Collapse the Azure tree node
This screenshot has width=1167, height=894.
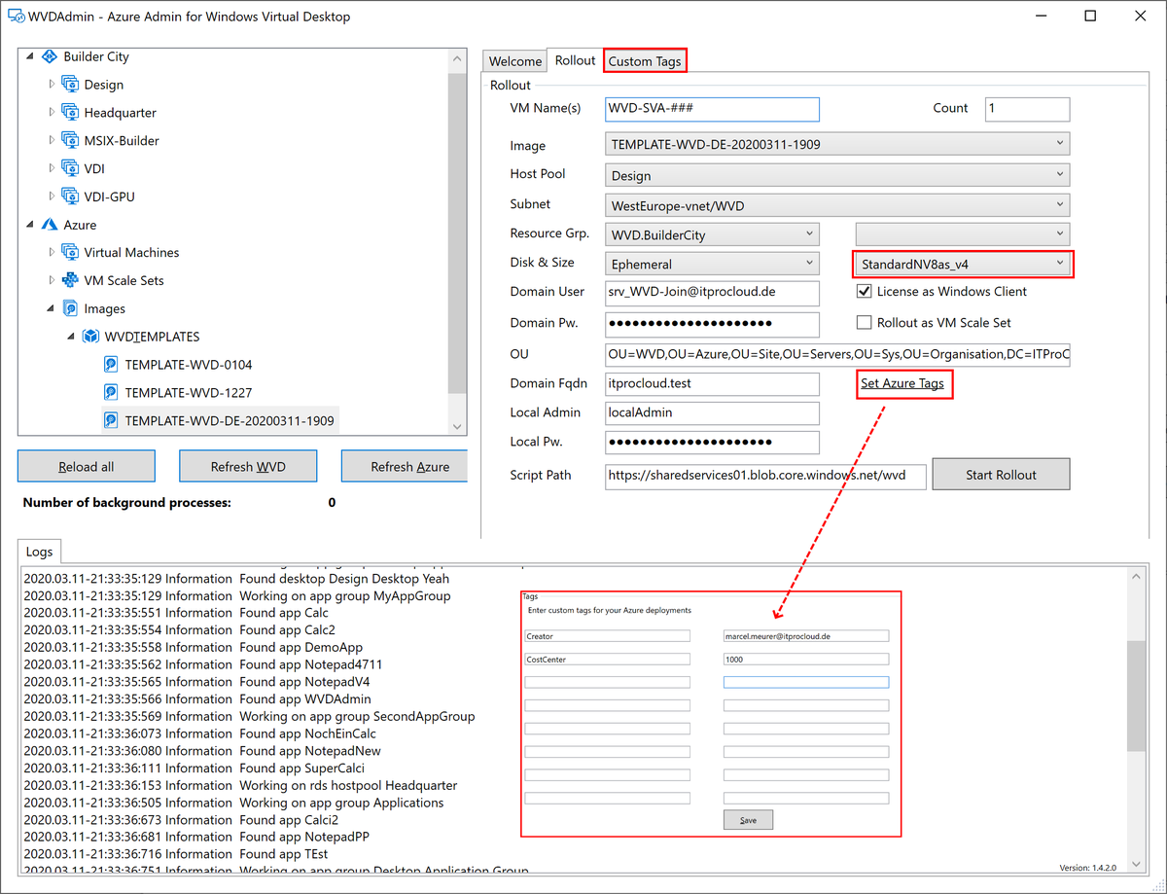tap(31, 225)
